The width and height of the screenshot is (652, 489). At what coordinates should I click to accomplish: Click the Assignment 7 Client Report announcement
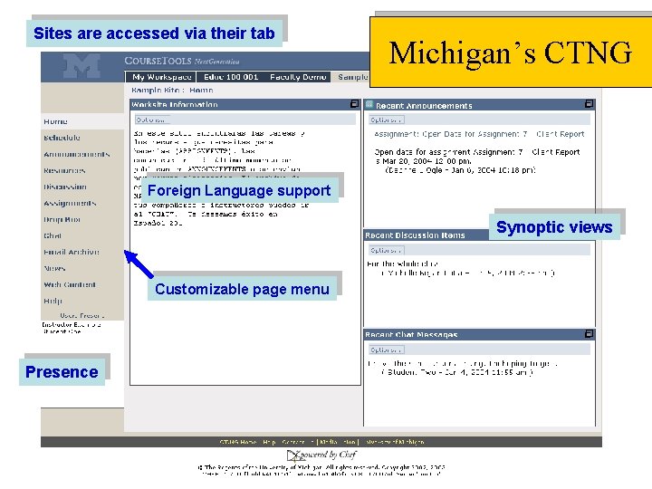[x=479, y=134]
